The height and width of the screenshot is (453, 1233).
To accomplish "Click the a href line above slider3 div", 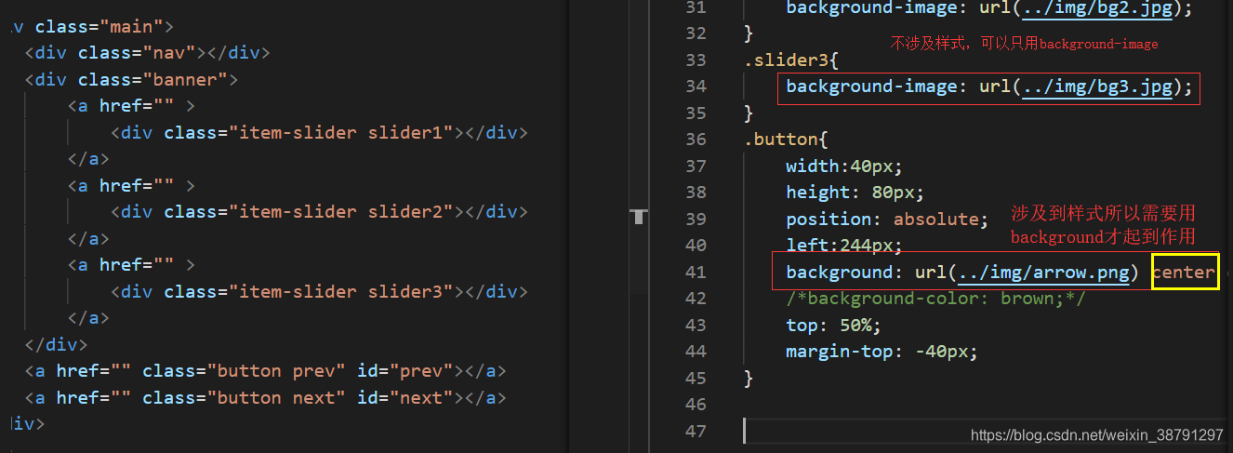I will (x=131, y=265).
